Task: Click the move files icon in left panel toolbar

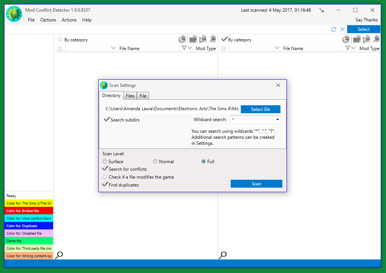Action: coord(193,39)
